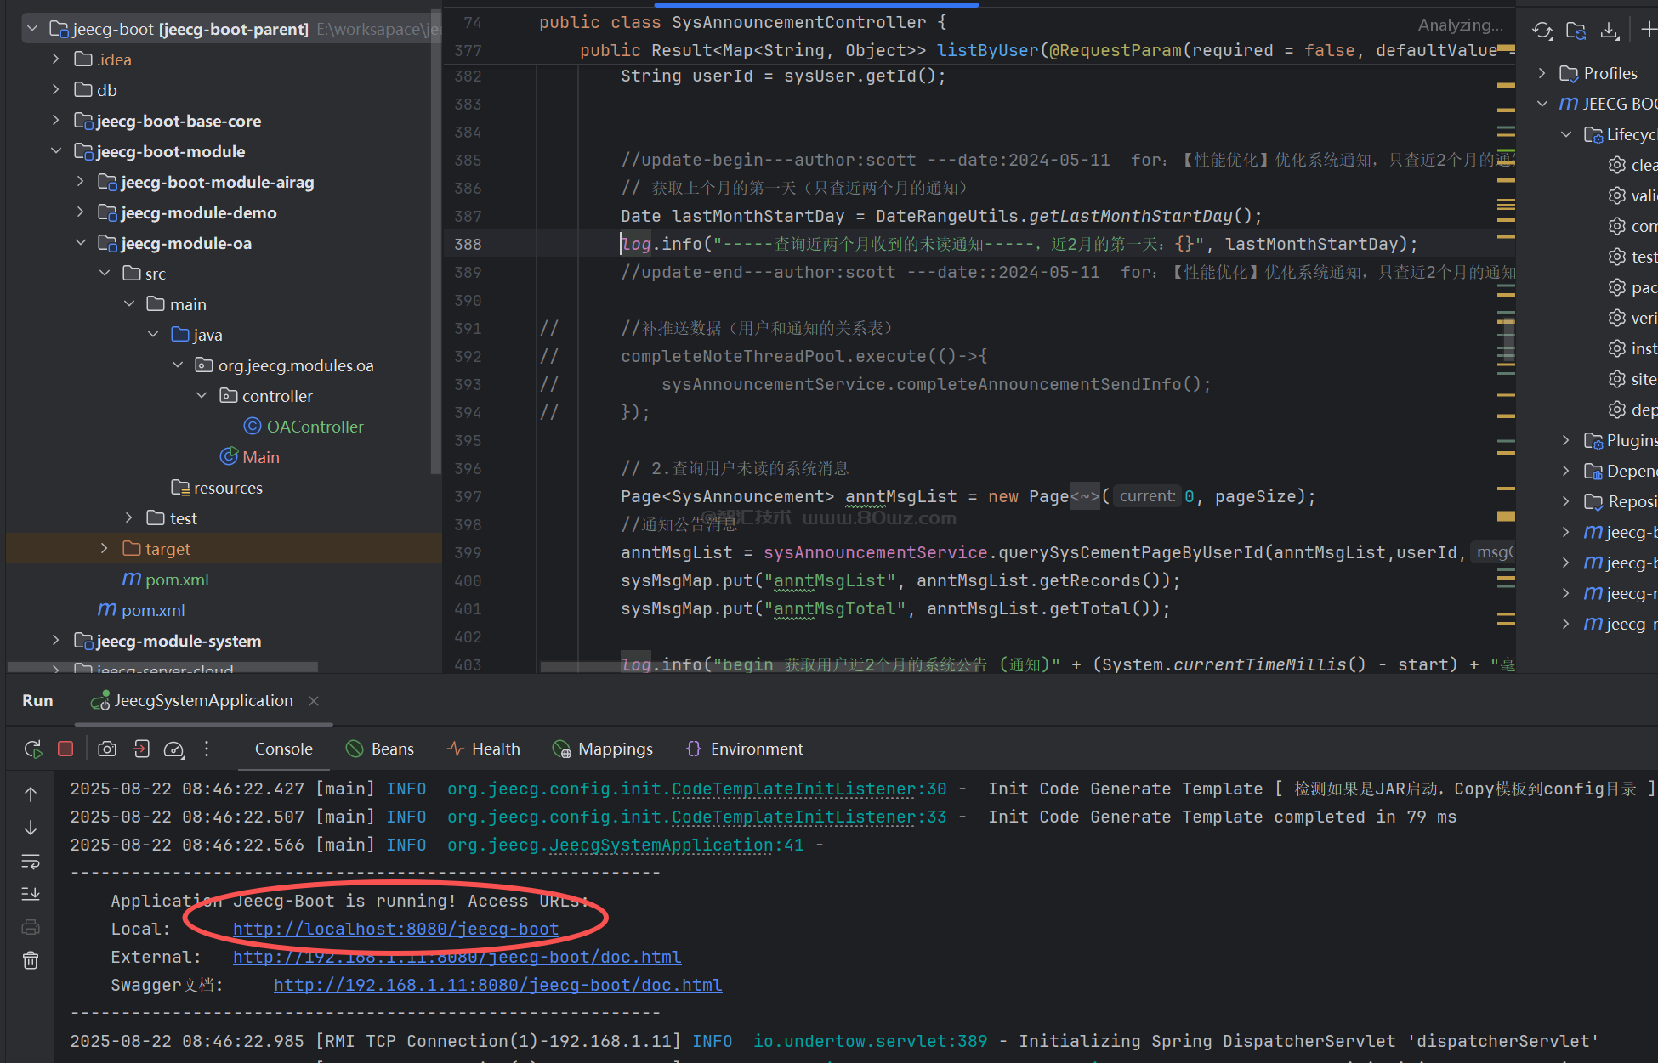
Task: Click Maven generate sources folder icon
Action: coord(1576,31)
